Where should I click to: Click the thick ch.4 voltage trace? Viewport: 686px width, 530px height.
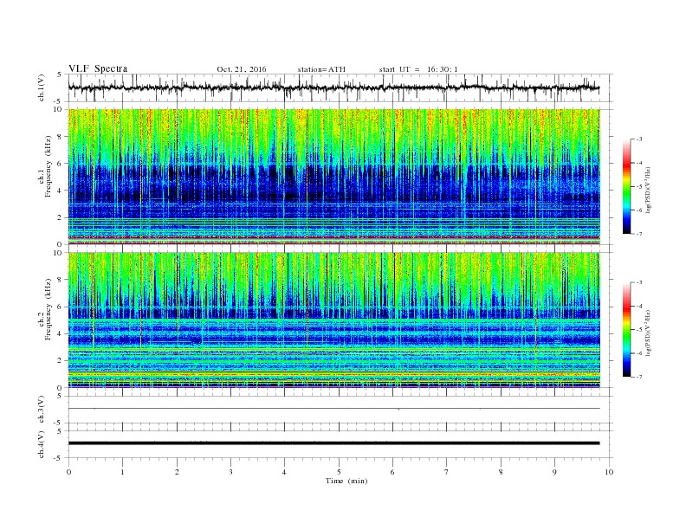coord(333,443)
